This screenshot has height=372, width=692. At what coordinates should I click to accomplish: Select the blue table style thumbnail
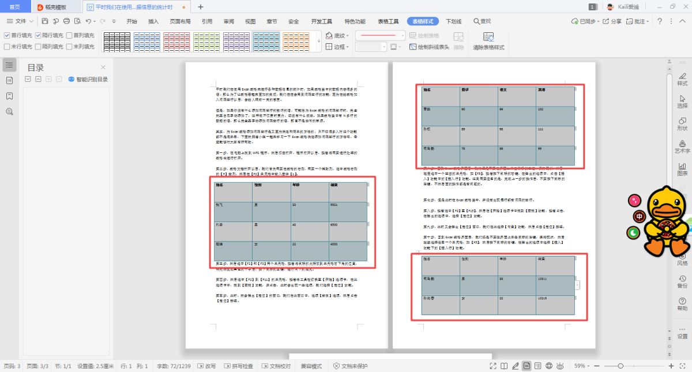146,41
